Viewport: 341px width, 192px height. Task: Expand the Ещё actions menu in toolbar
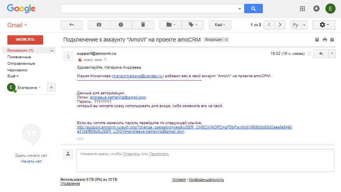(x=220, y=24)
